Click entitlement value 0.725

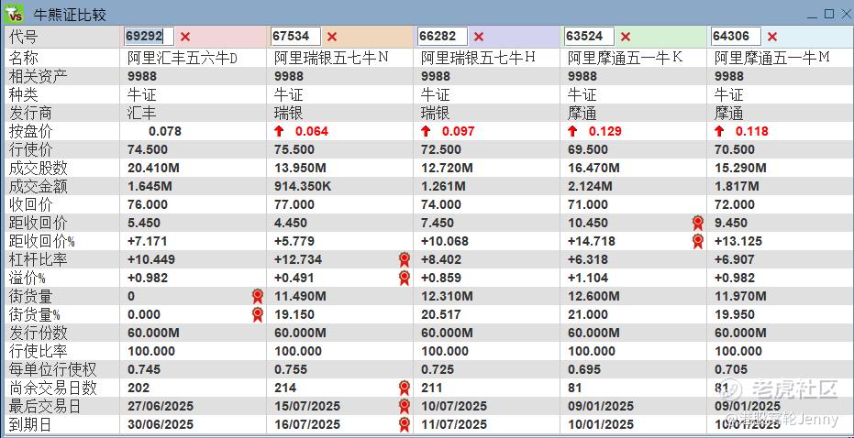[438, 369]
